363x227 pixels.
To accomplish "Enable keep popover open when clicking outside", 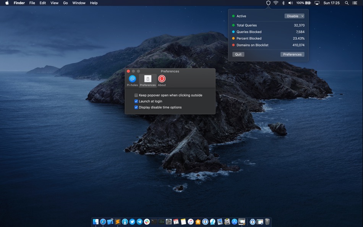I will pos(136,95).
